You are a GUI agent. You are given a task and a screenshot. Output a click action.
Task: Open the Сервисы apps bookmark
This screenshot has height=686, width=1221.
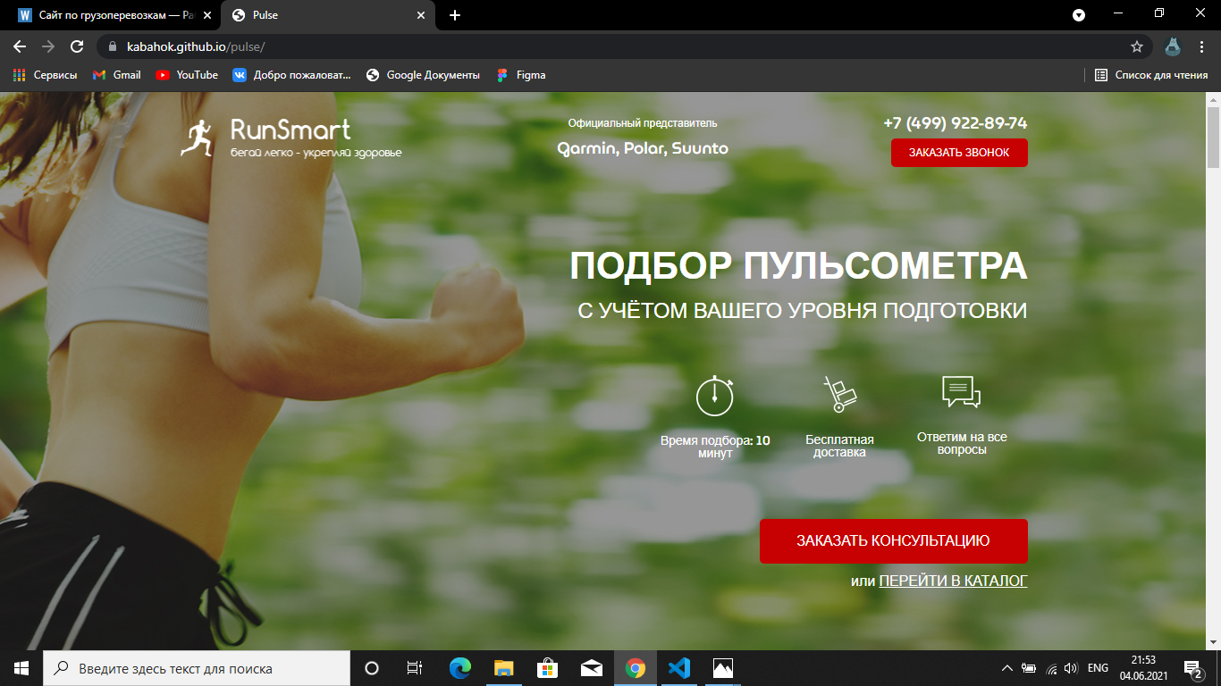46,75
